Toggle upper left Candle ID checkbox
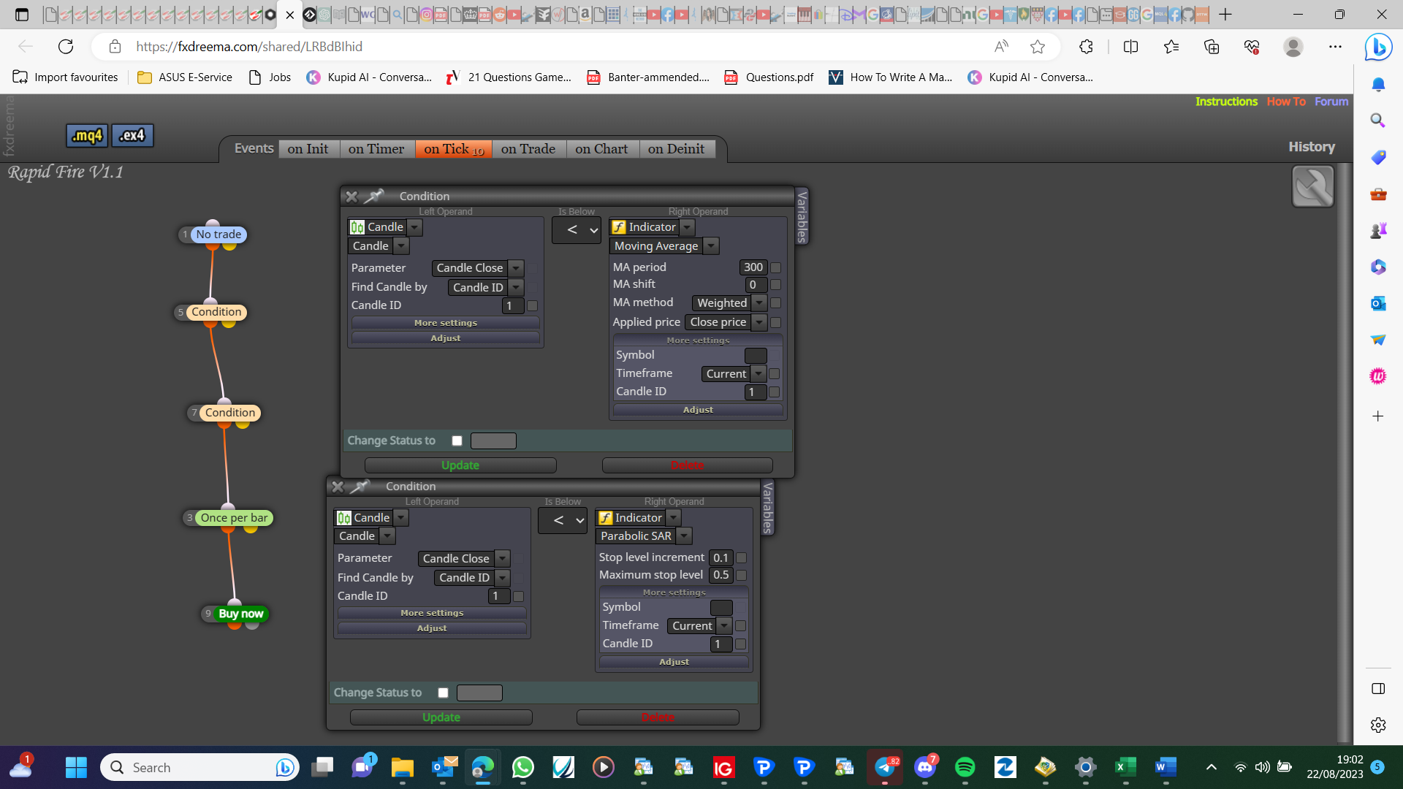 (x=533, y=306)
